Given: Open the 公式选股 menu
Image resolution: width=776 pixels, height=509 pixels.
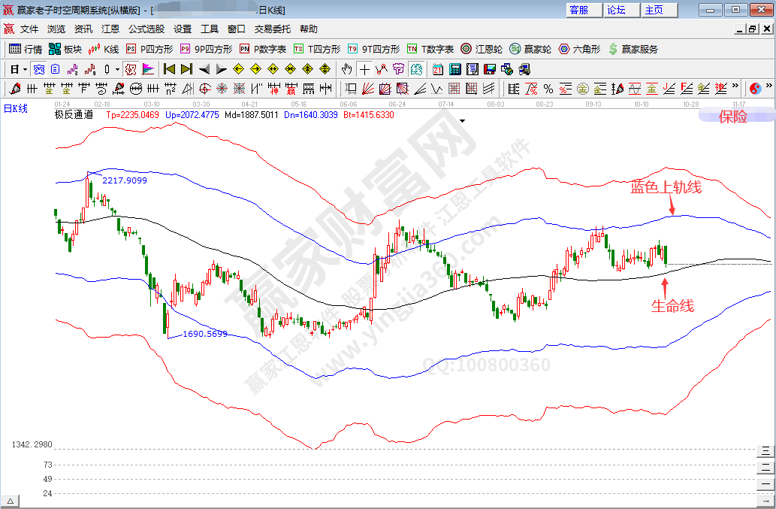Looking at the screenshot, I should 146,29.
